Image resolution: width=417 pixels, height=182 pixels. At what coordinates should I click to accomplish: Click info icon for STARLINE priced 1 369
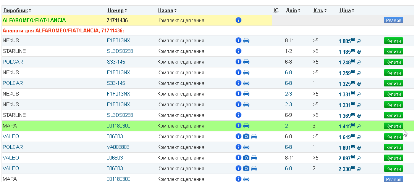pyautogui.click(x=238, y=115)
